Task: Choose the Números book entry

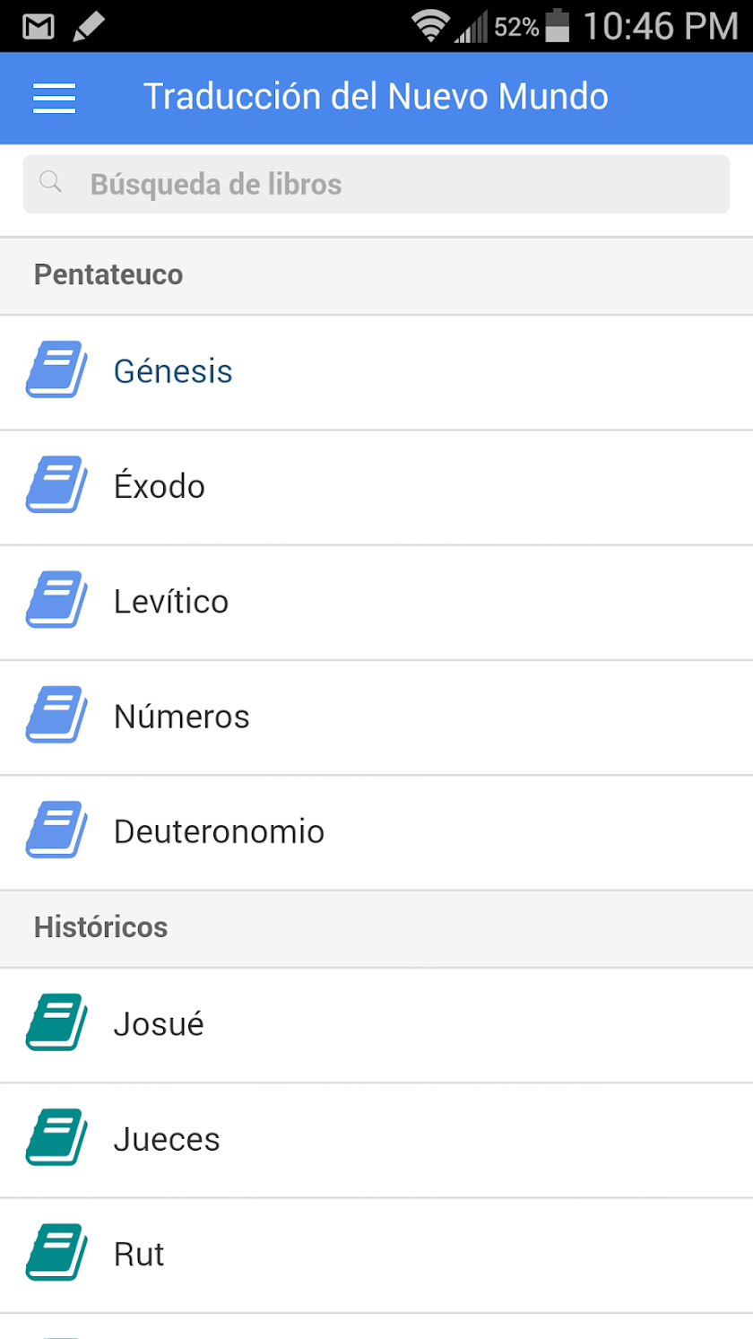Action: [182, 717]
